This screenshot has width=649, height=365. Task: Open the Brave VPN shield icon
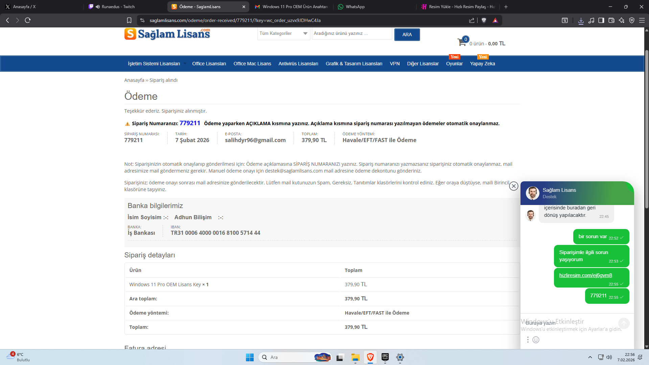tap(632, 20)
